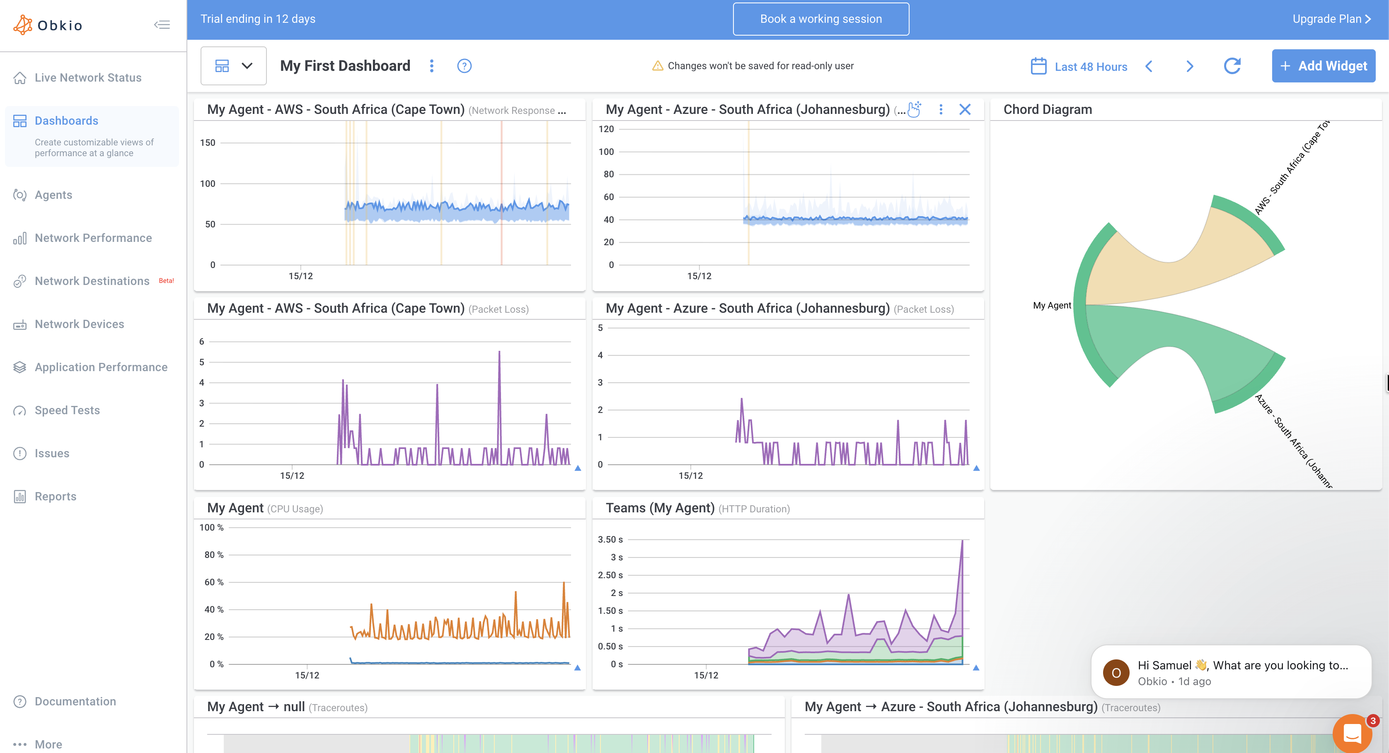Select Network Performance in the sidebar
This screenshot has height=753, width=1389.
93,238
